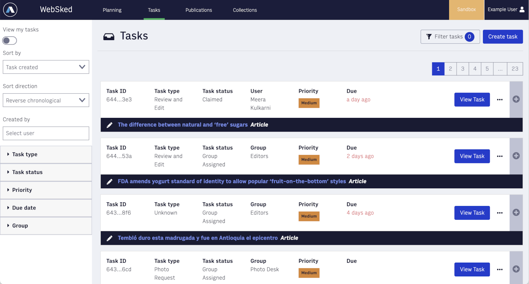Click the pencil icon on the FDA yogurt article
529x284 pixels.
click(x=109, y=181)
